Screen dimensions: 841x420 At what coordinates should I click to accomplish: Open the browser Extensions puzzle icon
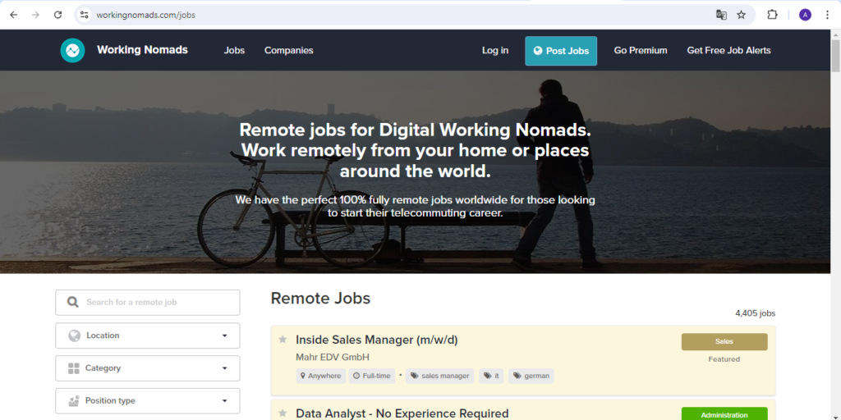pos(772,15)
